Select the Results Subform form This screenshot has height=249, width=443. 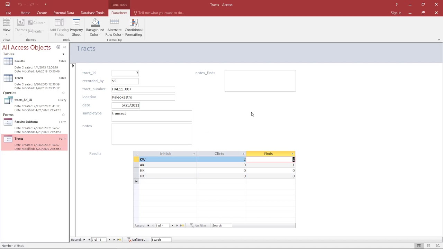coord(35,126)
